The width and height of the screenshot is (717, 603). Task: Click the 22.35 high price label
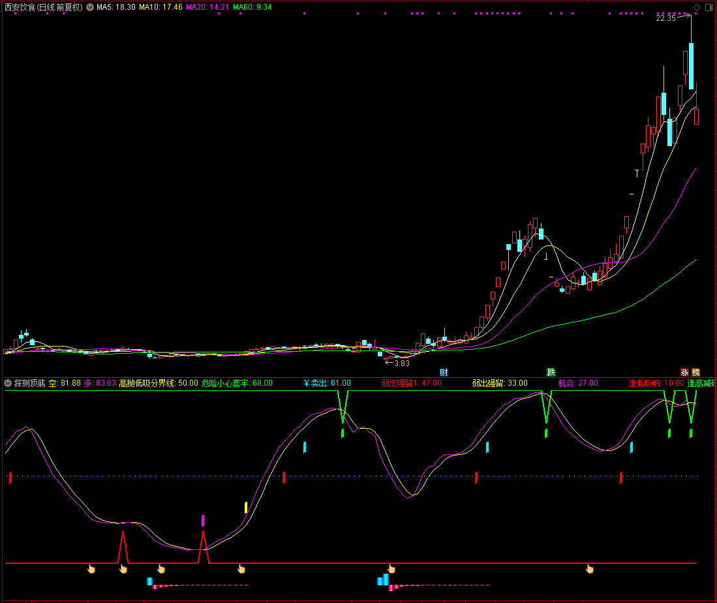(x=665, y=18)
